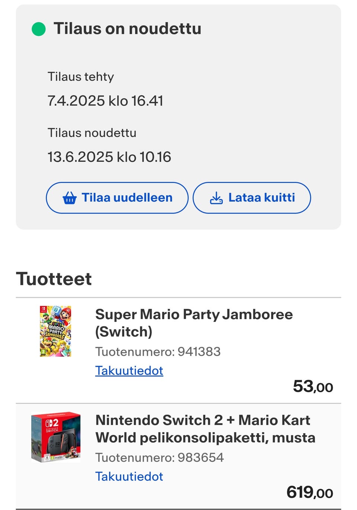This screenshot has height=510, width=357.
Task: Click the 619,00 price of Switch 2 bundle
Action: [309, 492]
